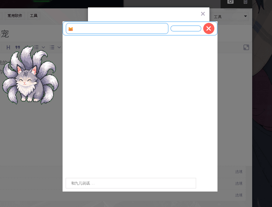Click the trash icon in the dark top bar
Viewport: 272px width, 207px height.
(x=245, y=2)
